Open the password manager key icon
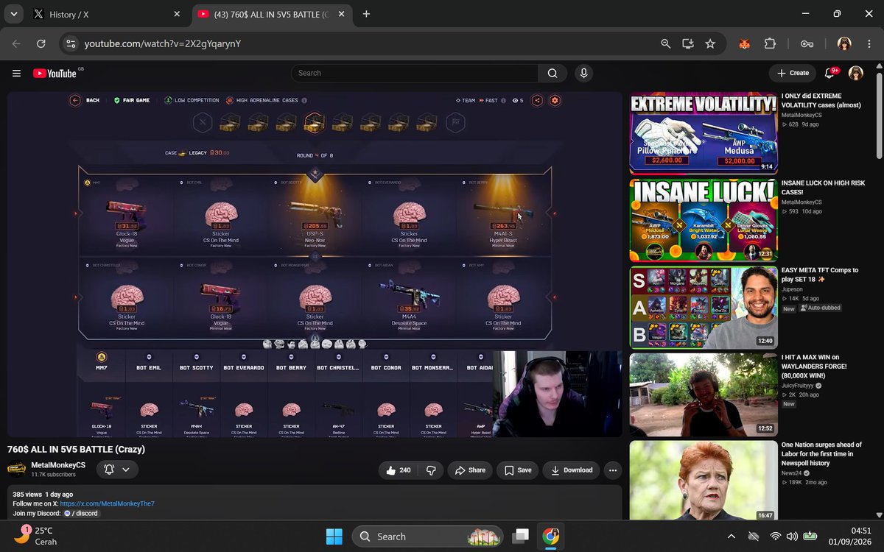 pos(807,43)
